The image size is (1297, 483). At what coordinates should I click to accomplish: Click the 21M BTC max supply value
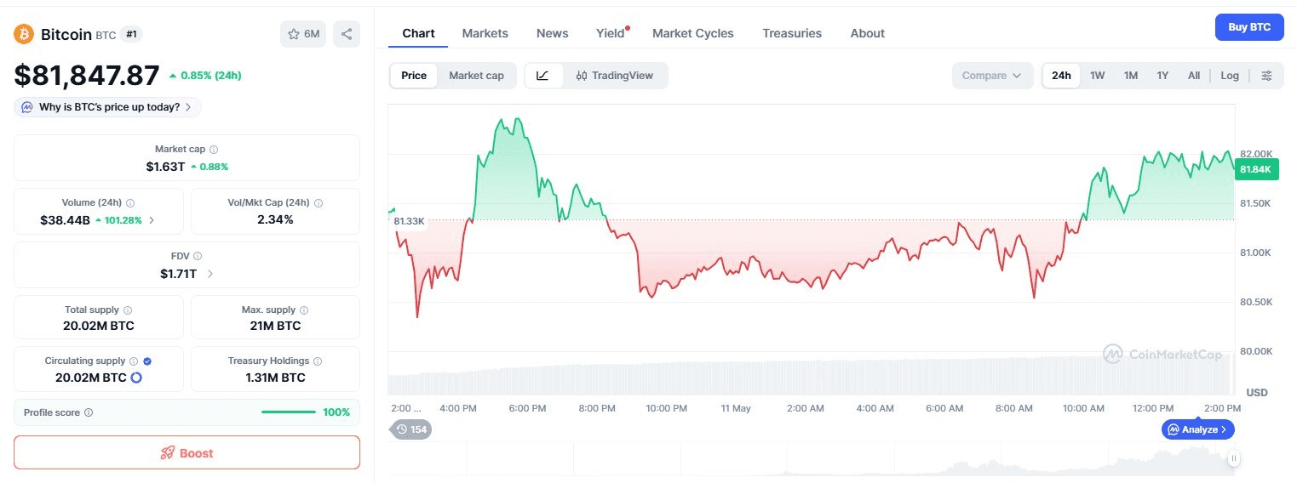pos(276,326)
